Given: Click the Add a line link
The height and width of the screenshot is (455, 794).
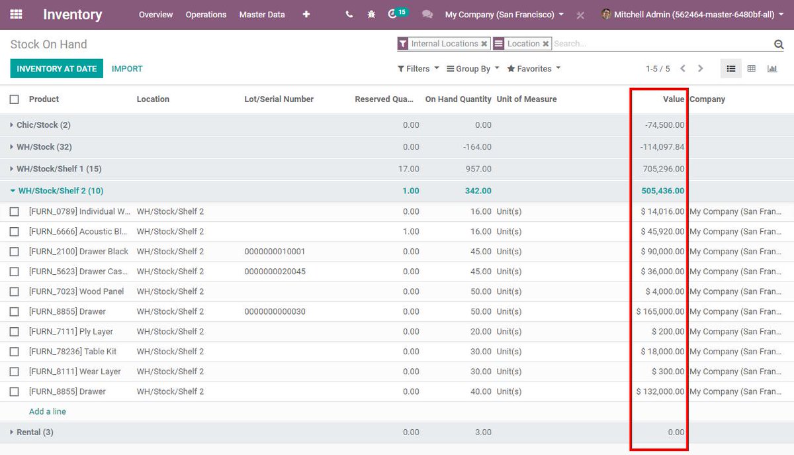Looking at the screenshot, I should 47,411.
